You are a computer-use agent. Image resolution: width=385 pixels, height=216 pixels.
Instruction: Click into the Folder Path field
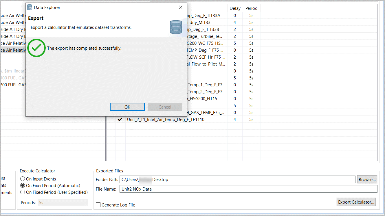(x=237, y=180)
